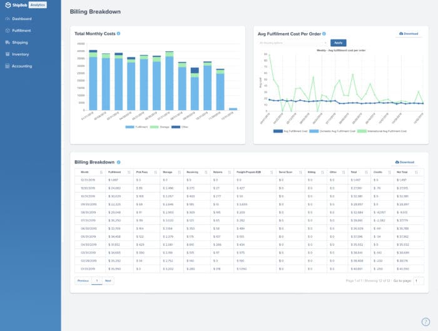Viewport: 438px width, 331px height.
Task: Open the shipping options dropdown
Action: pos(292,43)
